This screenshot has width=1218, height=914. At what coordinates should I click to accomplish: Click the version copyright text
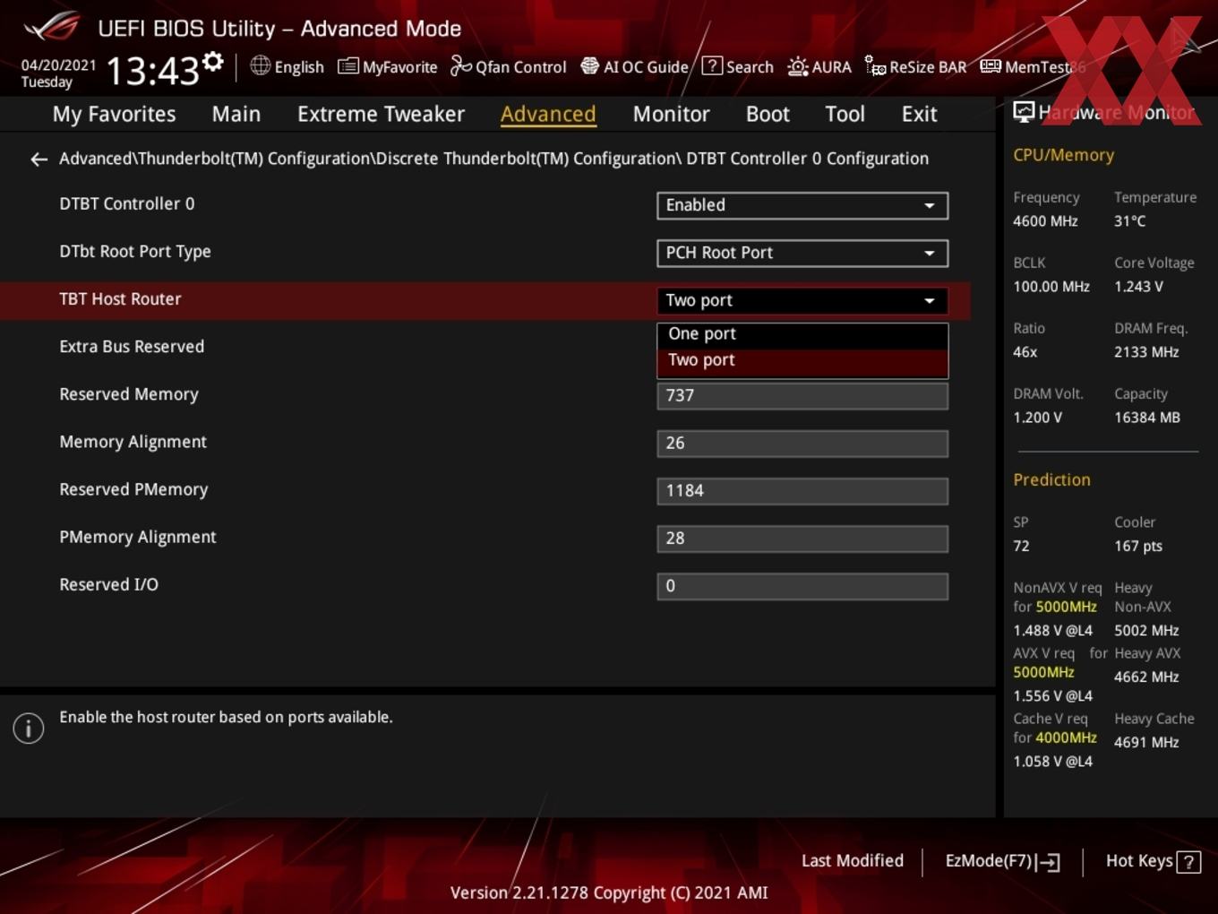[x=609, y=892]
